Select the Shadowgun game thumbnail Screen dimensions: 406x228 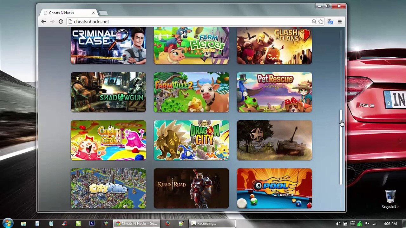108,92
